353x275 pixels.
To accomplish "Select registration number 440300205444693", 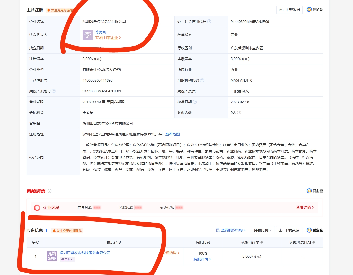I will (x=98, y=80).
